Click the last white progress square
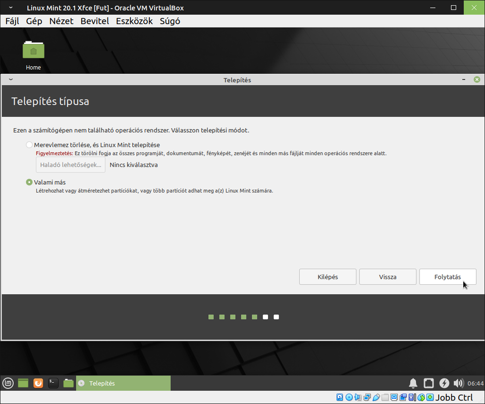 click(x=276, y=317)
